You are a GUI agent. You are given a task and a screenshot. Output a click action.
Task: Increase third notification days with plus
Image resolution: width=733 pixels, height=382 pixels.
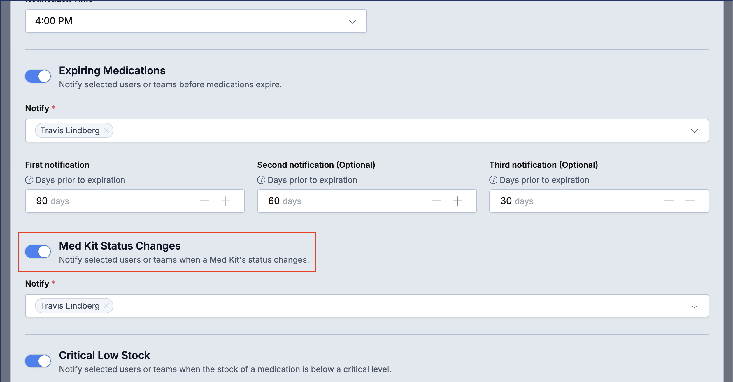[x=690, y=201]
